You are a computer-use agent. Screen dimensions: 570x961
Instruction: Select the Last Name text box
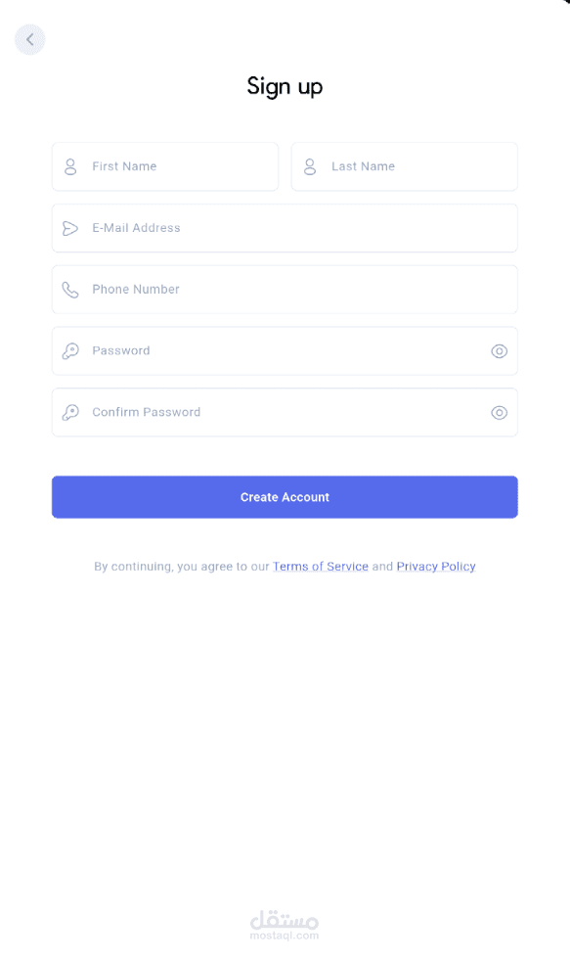pyautogui.click(x=405, y=166)
